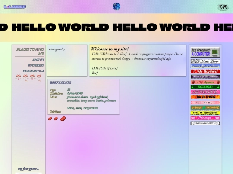
Task: Click the 'Age' label in Beefy Stats
Action: (53, 90)
